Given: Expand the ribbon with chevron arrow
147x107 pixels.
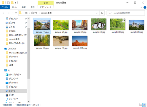Looking at the screenshot, I should click(x=141, y=7).
